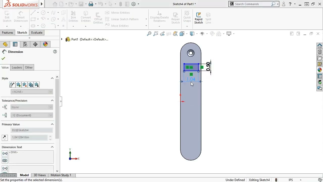
Task: Click Add or Update a Style icon
Action: point(18,85)
